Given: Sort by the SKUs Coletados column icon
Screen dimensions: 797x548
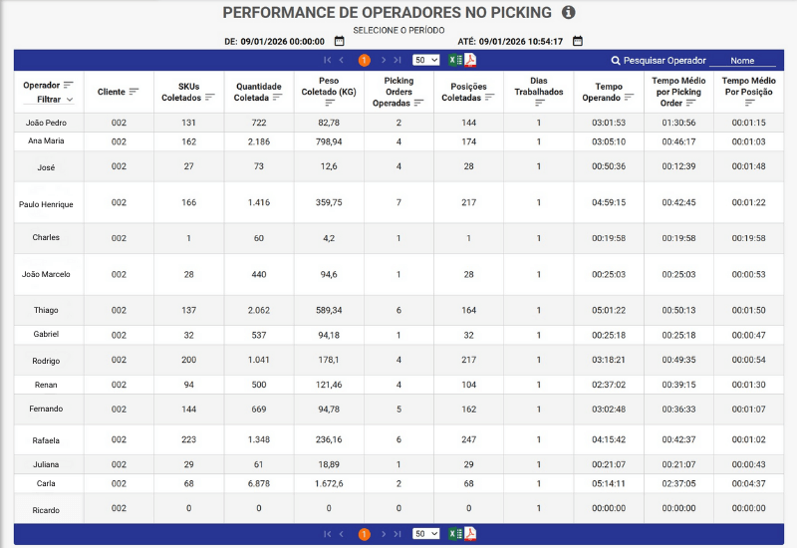Looking at the screenshot, I should 209,98.
